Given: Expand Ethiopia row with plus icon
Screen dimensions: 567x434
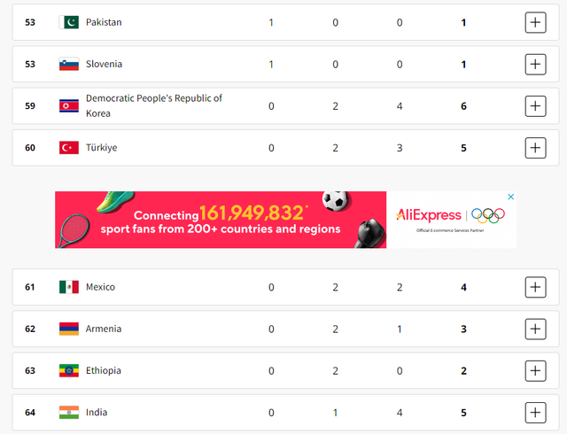Looking at the screenshot, I should pyautogui.click(x=535, y=370).
